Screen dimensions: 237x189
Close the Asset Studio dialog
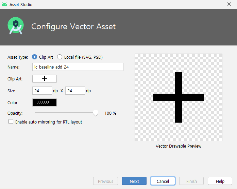229,4
